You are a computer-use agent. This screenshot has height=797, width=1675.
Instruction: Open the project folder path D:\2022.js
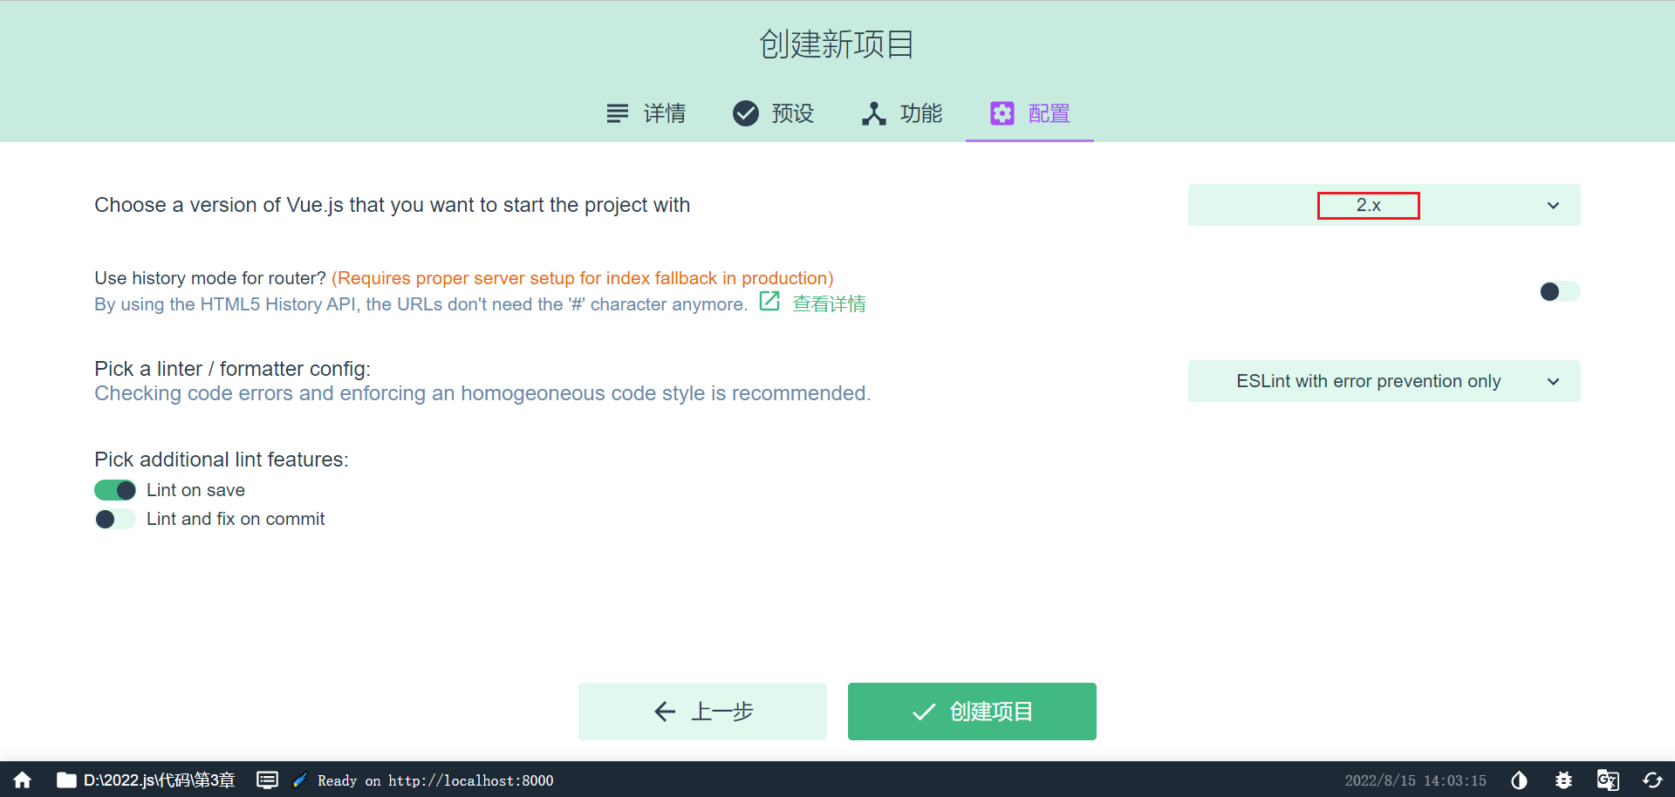[146, 780]
